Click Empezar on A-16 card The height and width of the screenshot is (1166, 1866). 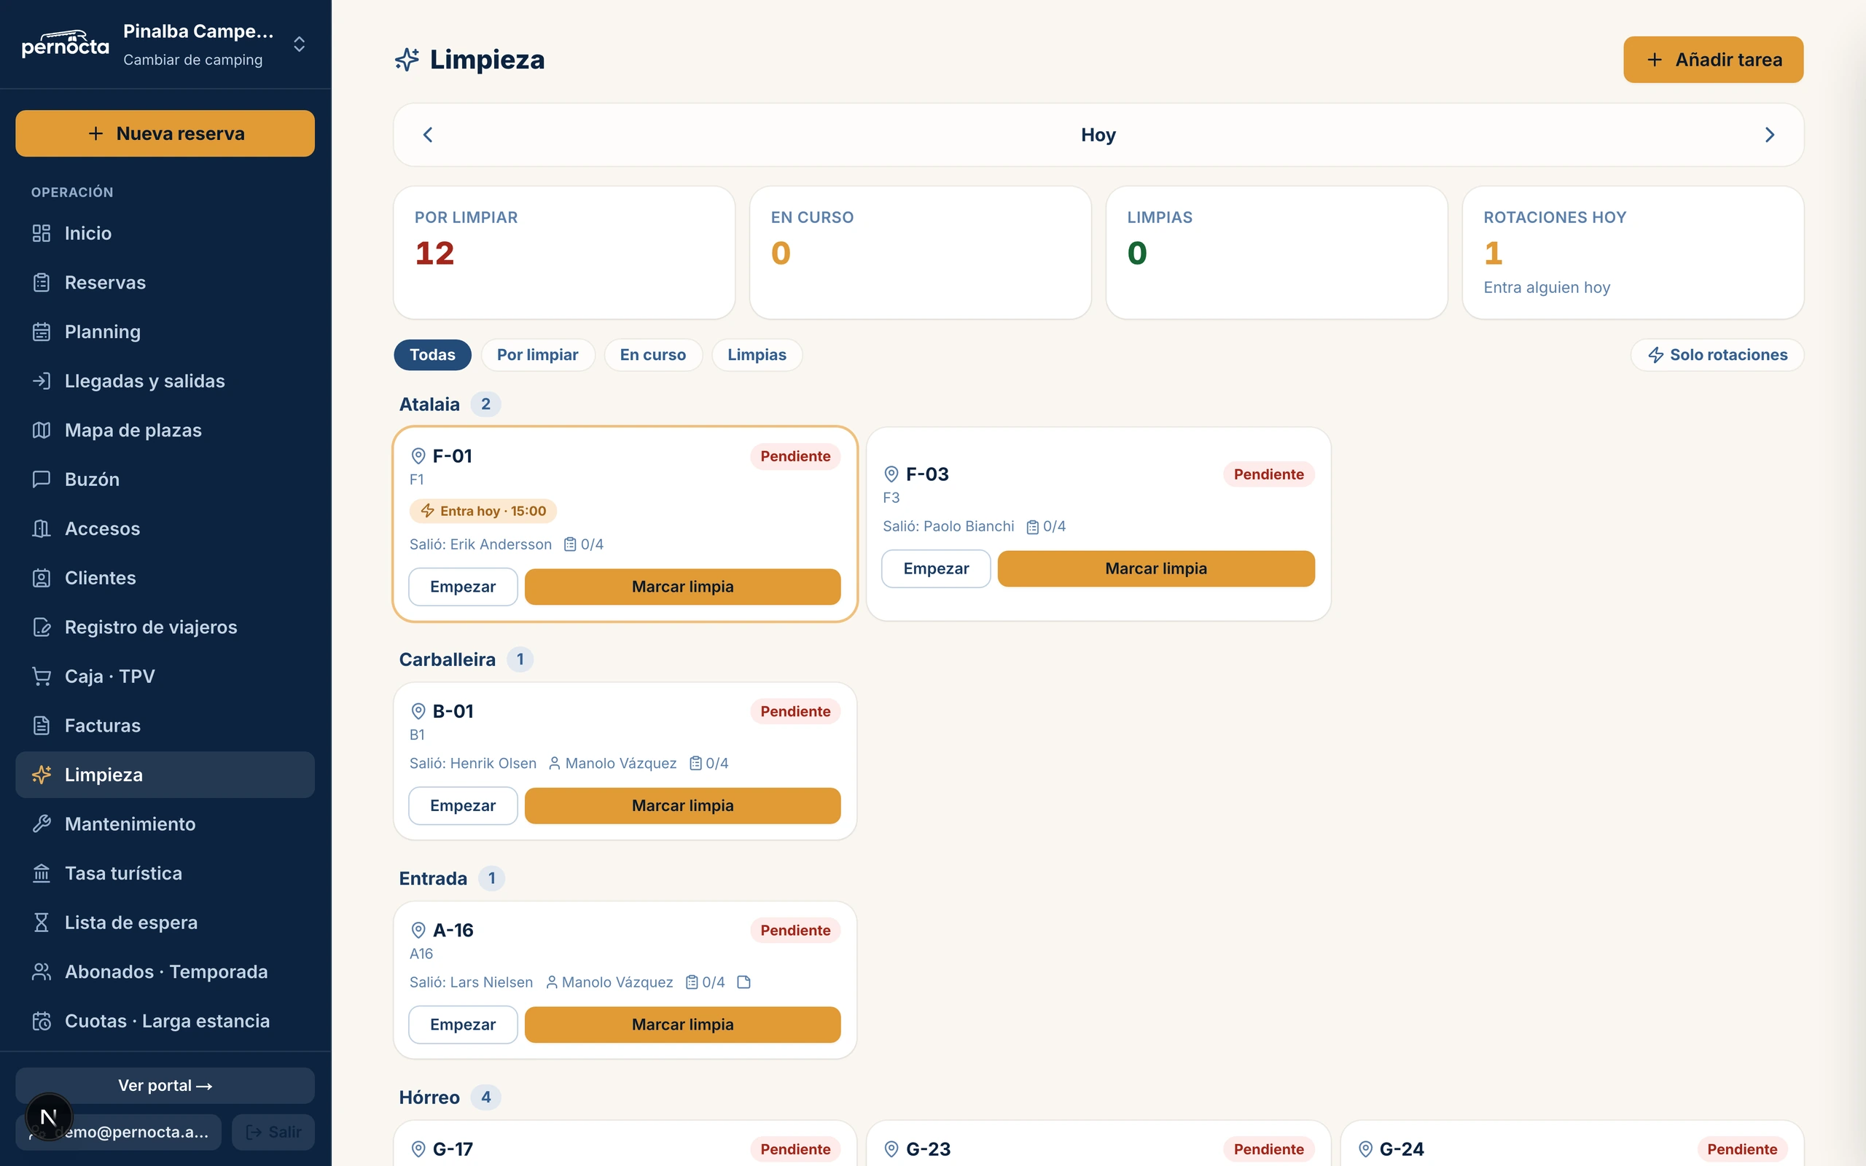463,1025
